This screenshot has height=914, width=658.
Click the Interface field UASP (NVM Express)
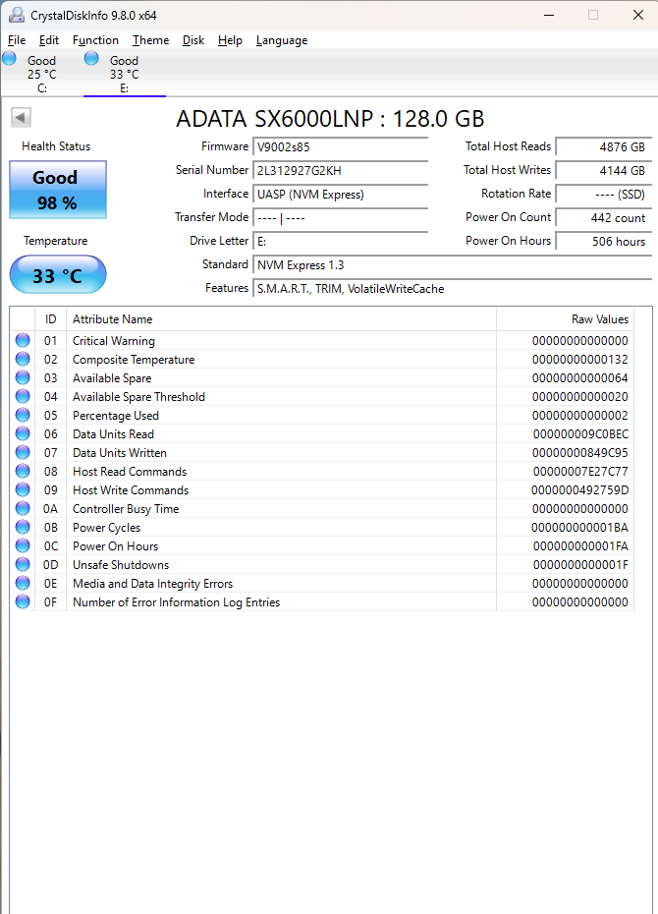[x=340, y=195]
